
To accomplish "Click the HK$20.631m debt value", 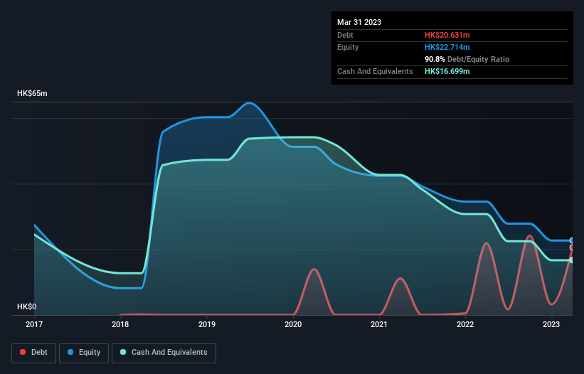I will tap(447, 35).
